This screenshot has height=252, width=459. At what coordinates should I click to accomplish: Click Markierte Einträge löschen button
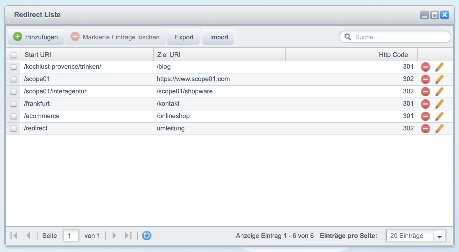point(115,37)
